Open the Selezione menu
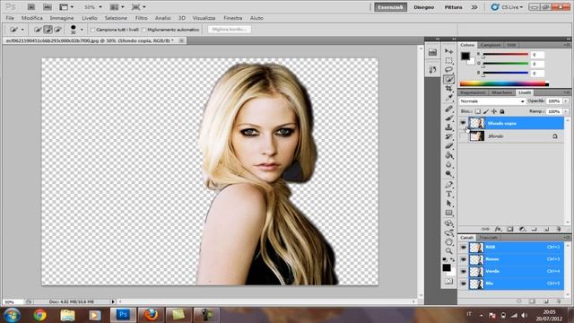The image size is (574, 323). (x=116, y=18)
